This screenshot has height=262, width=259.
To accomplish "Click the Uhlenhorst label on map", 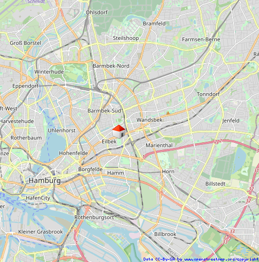I will click(x=62, y=130).
